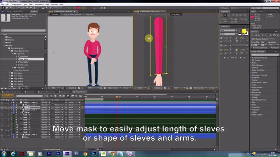
Task: Open Photoshop from the Windows taskbar
Action: (58, 154)
